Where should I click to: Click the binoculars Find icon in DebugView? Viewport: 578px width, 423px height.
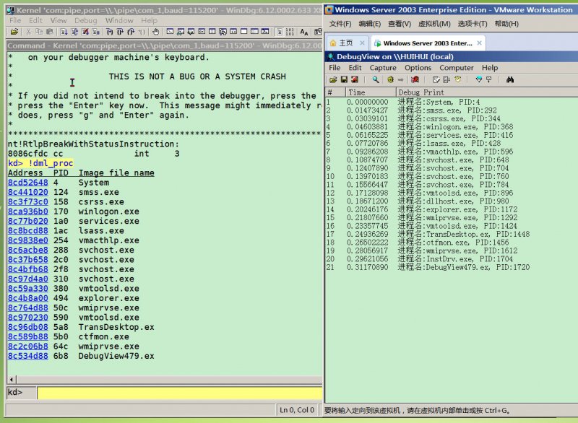click(510, 79)
